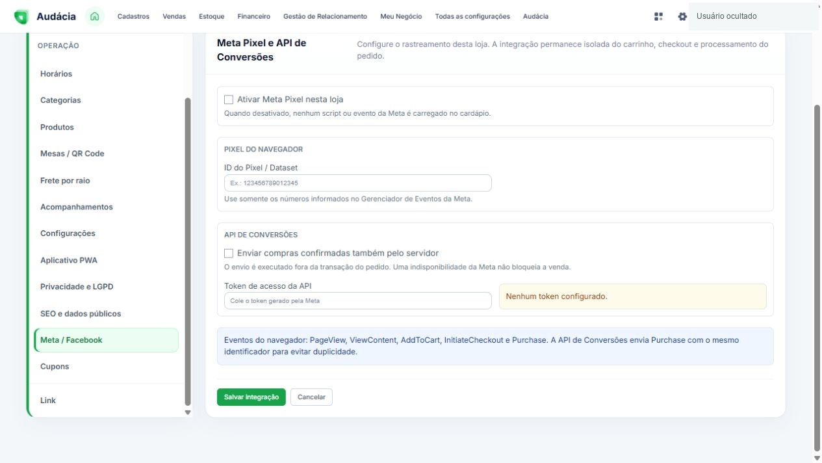Click the Eventos do navegador info box
This screenshot has height=463, width=822.
click(x=495, y=346)
